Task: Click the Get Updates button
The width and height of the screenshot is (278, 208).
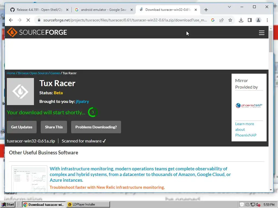Action: point(22,127)
